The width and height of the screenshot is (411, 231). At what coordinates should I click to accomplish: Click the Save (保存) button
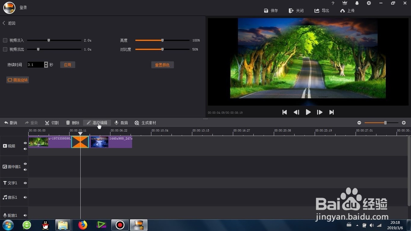(x=271, y=11)
